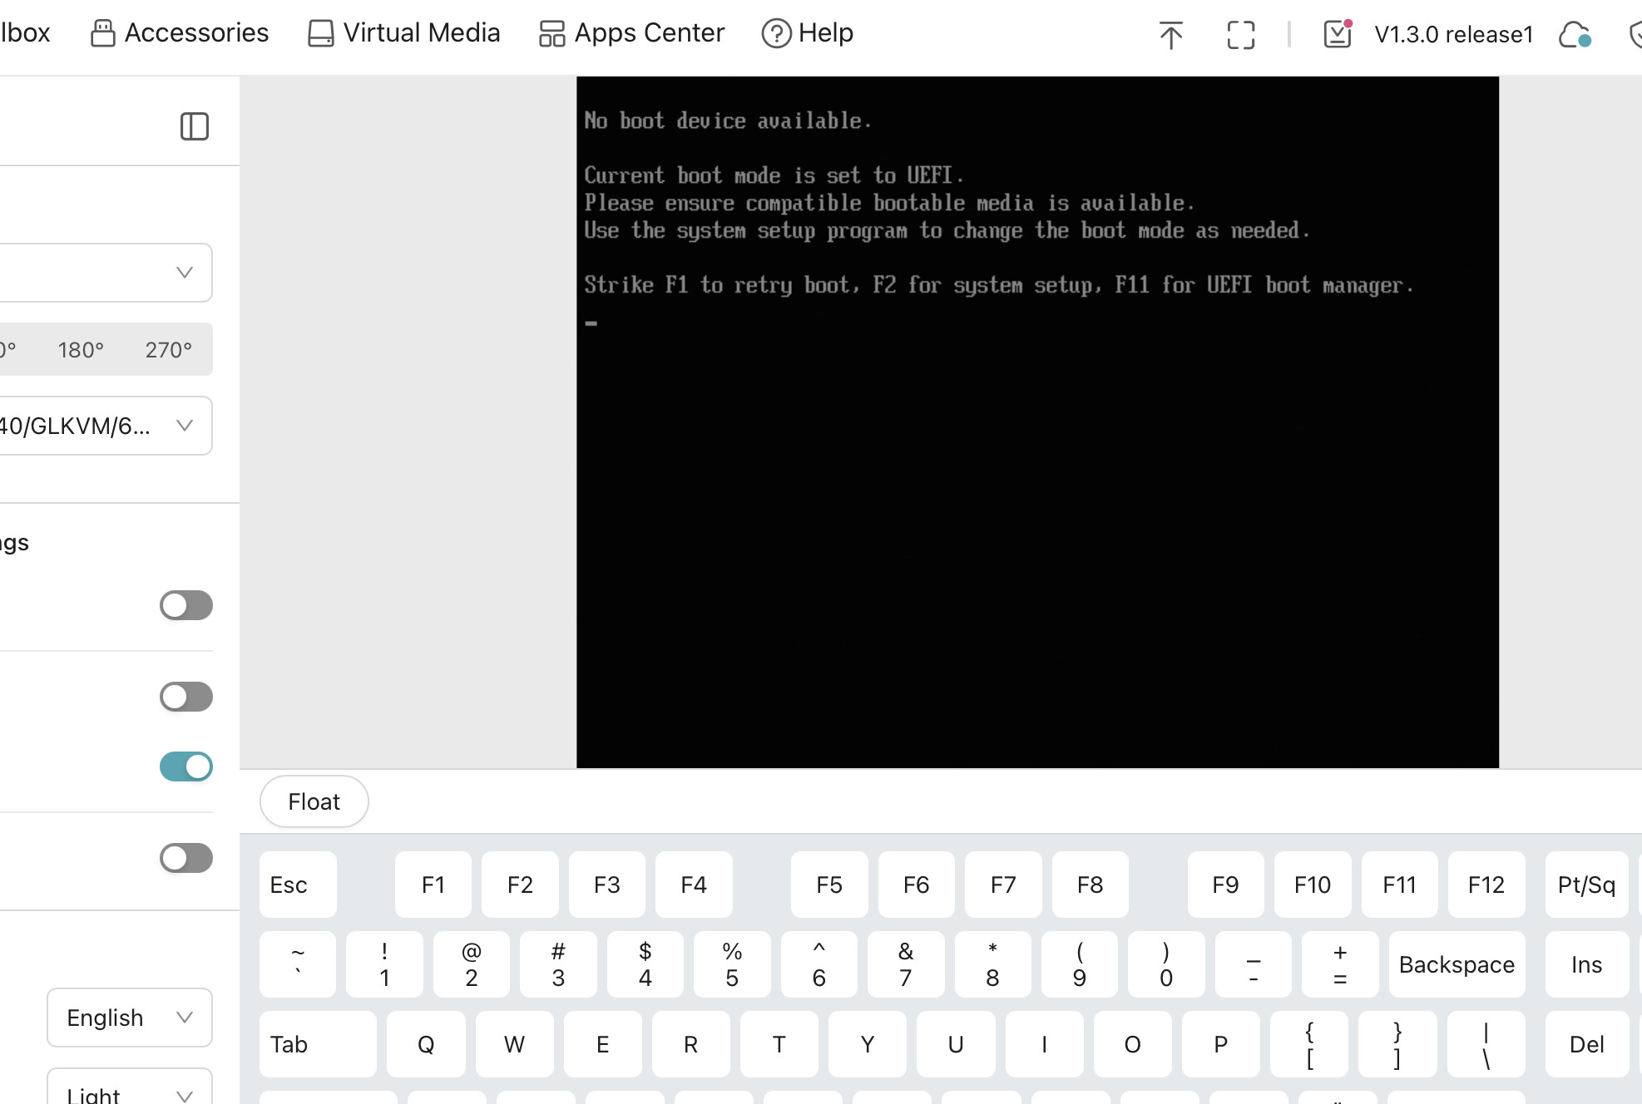This screenshot has width=1642, height=1104.
Task: Click the Float keyboard button
Action: (314, 801)
